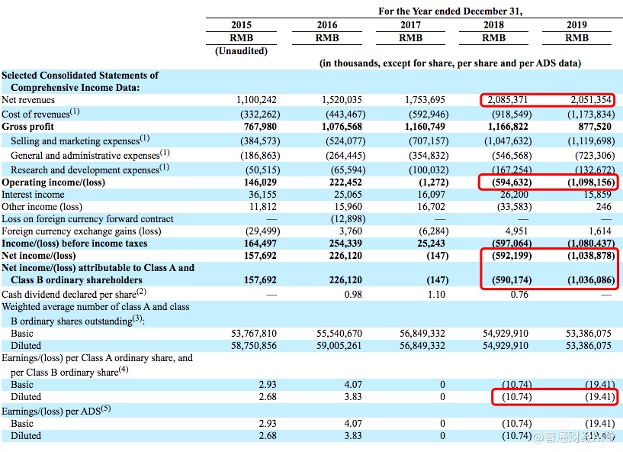Click the 2018 column header
The height and width of the screenshot is (452, 623).
pyautogui.click(x=493, y=24)
